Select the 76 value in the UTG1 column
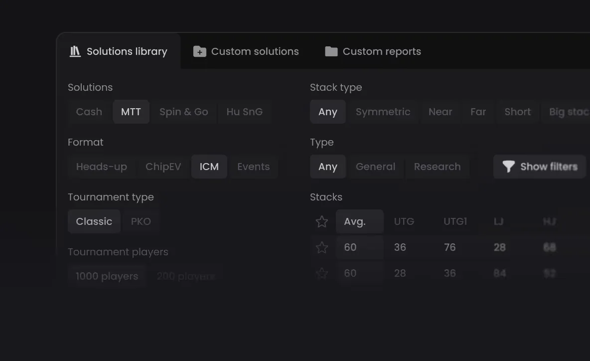 (449, 247)
